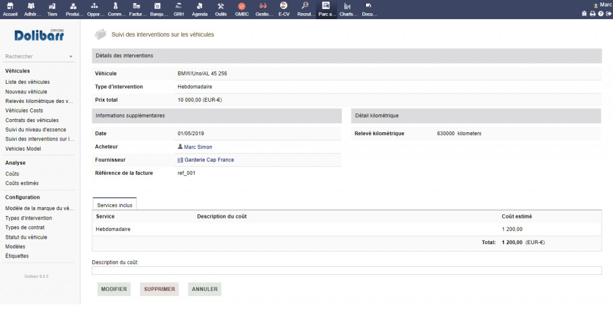Select the Services inclus tab

pyautogui.click(x=115, y=205)
